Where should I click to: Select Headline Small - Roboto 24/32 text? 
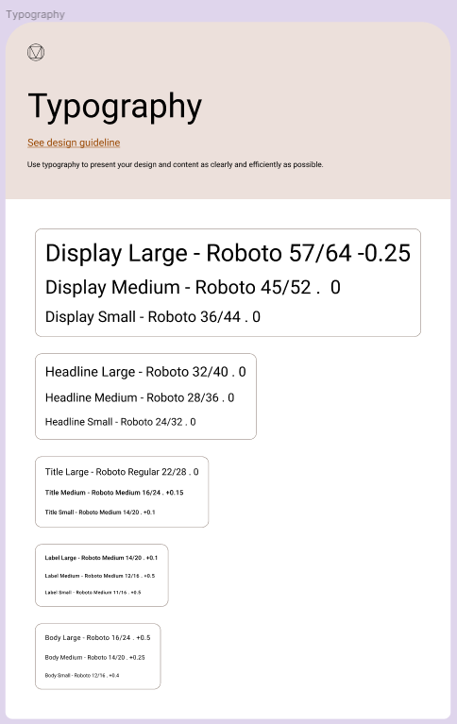click(120, 422)
